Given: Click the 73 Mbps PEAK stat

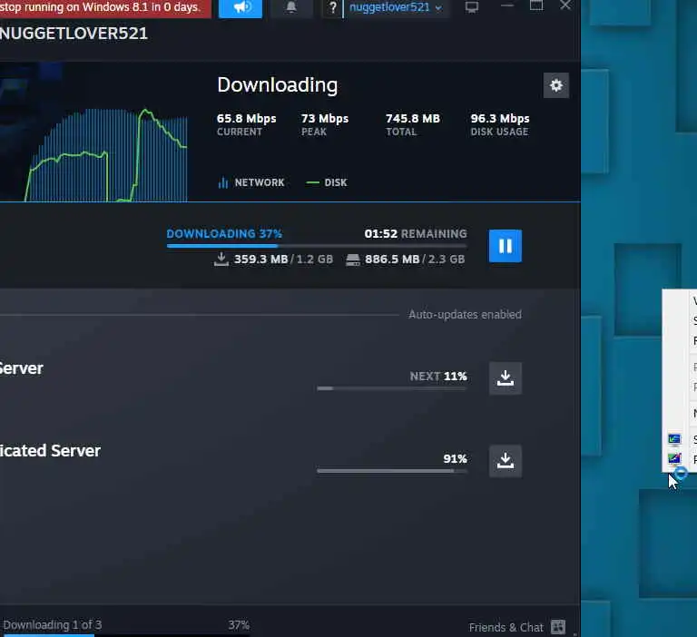Looking at the screenshot, I should point(325,124).
